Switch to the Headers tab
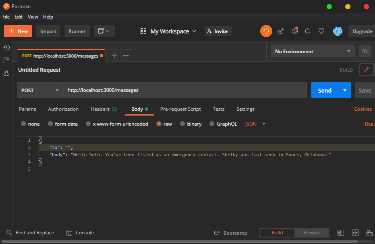Image resolution: width=375 pixels, height=244 pixels. pos(104,109)
